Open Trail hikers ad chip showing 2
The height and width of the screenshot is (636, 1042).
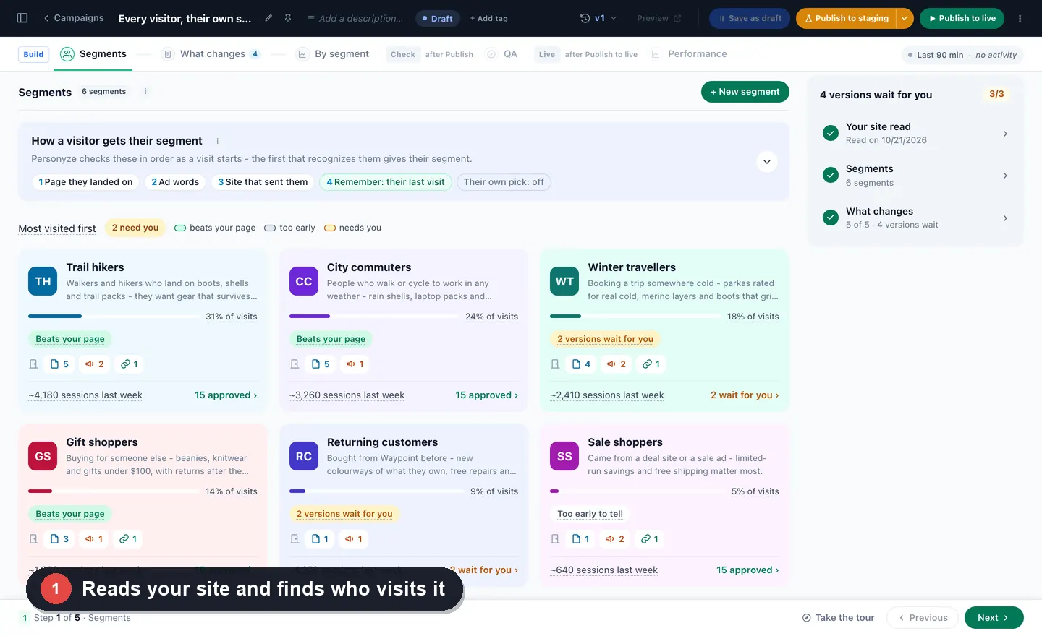click(95, 364)
